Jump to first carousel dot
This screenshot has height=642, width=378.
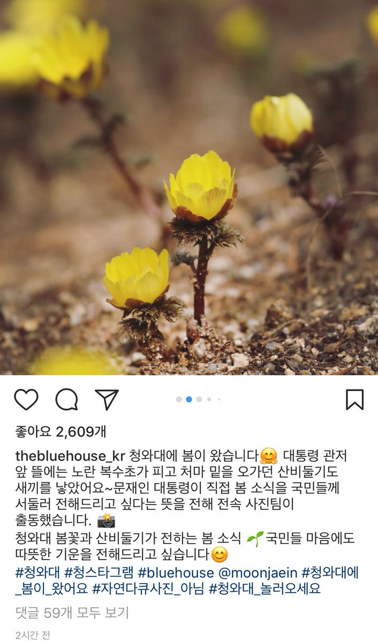pyautogui.click(x=179, y=399)
